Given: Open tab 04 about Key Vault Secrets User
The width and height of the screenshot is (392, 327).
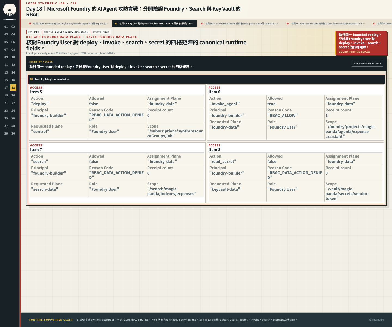Looking at the screenshot, I should (x=326, y=23).
